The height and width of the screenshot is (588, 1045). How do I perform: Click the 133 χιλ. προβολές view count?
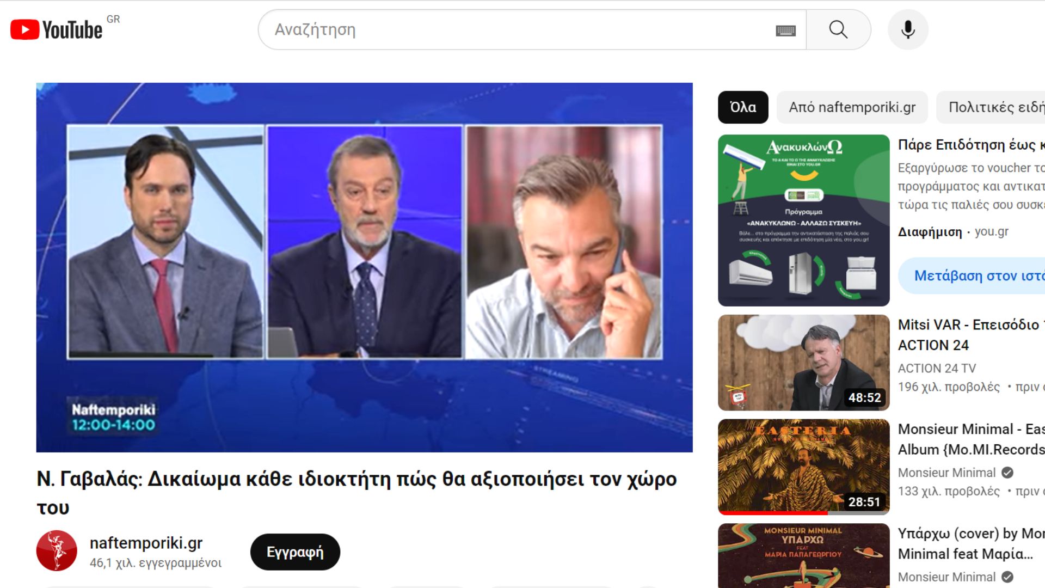949,492
